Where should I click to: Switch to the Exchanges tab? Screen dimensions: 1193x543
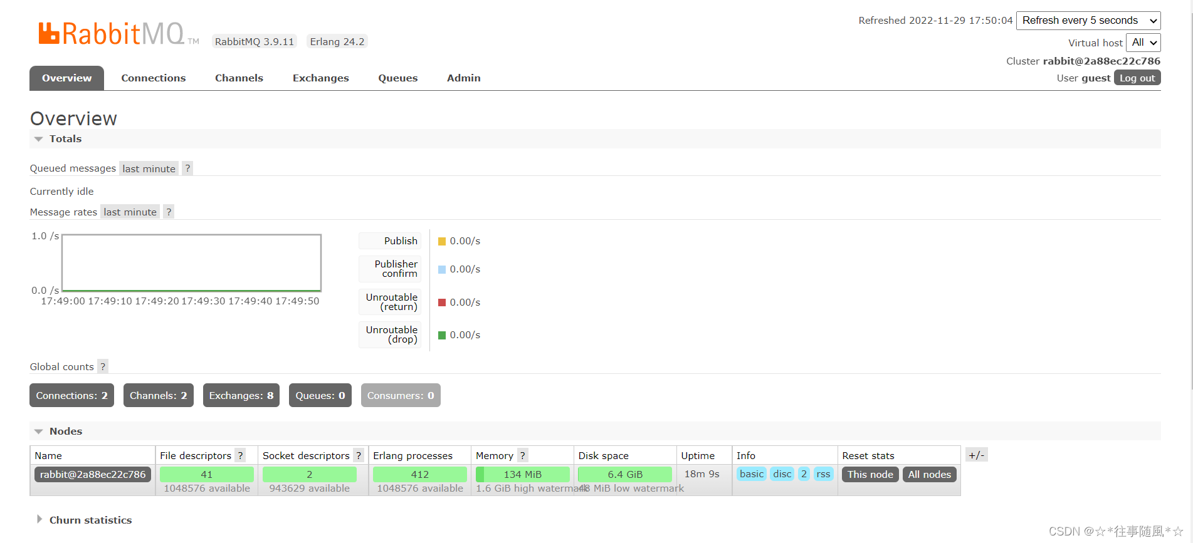coord(321,78)
